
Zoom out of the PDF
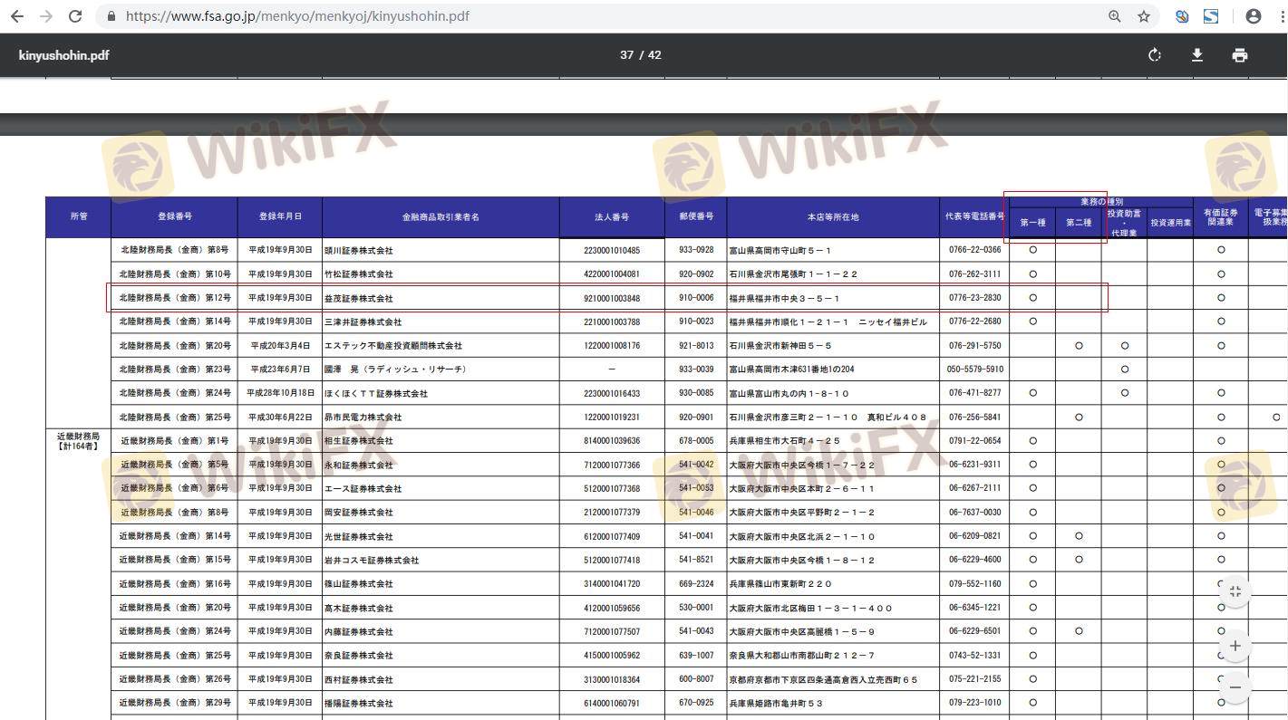click(1235, 687)
